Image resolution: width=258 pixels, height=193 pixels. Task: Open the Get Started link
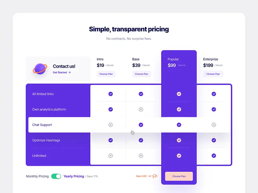[62, 72]
